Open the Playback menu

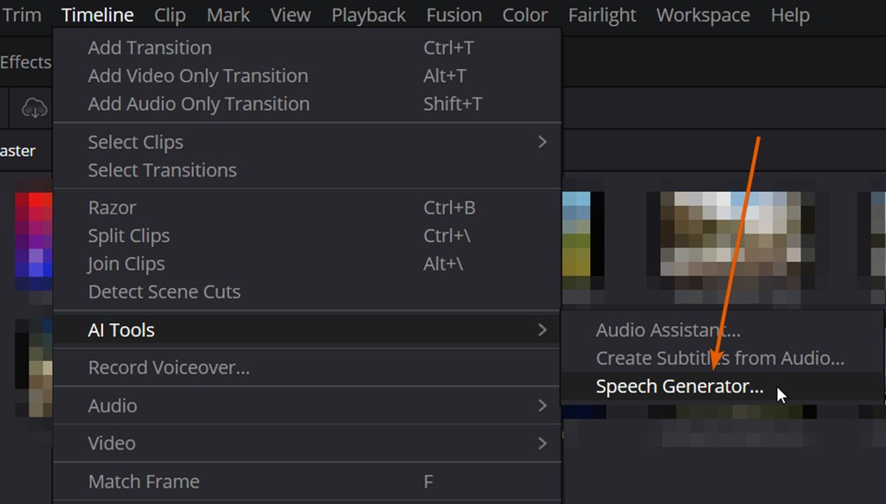click(368, 15)
